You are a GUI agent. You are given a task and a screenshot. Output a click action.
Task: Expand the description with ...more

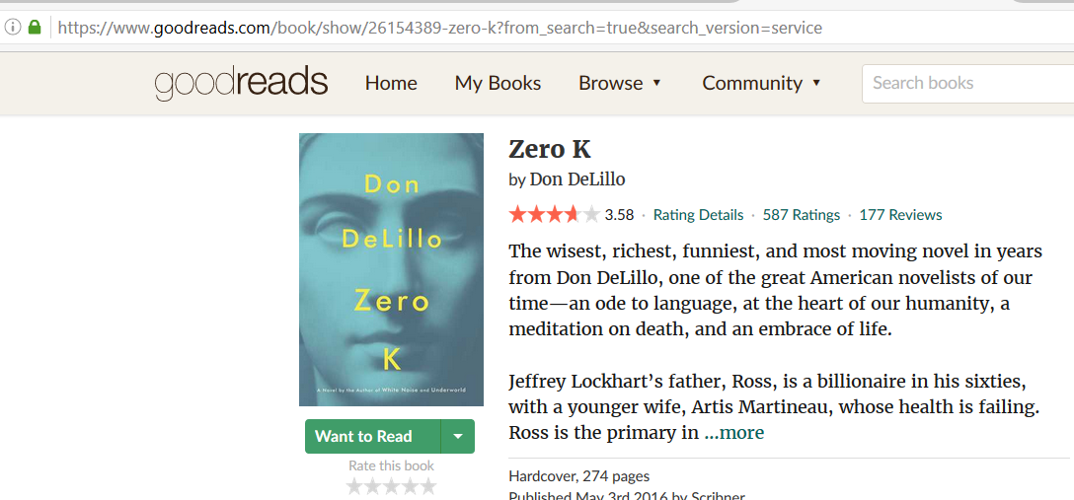(734, 433)
